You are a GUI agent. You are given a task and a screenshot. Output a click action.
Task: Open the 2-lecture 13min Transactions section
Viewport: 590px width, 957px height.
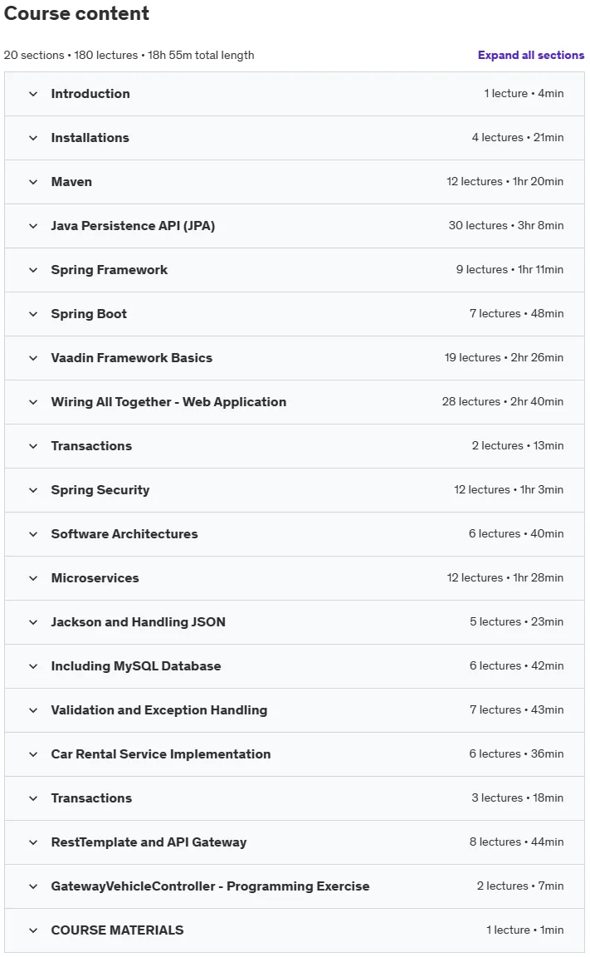coord(295,445)
